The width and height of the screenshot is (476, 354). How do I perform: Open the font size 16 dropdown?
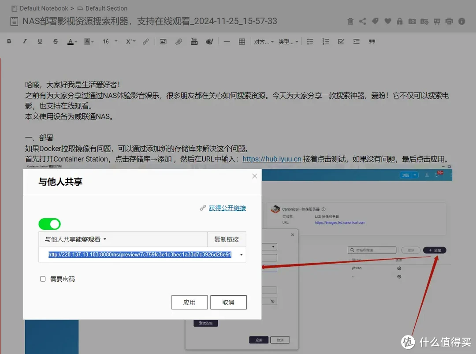pos(108,41)
